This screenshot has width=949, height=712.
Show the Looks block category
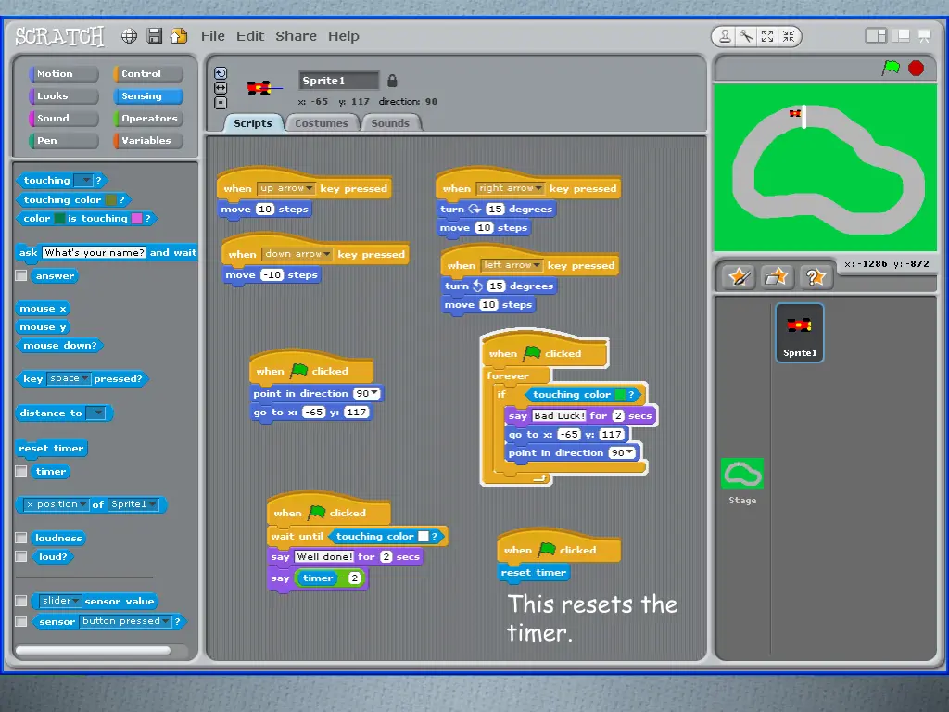(63, 96)
